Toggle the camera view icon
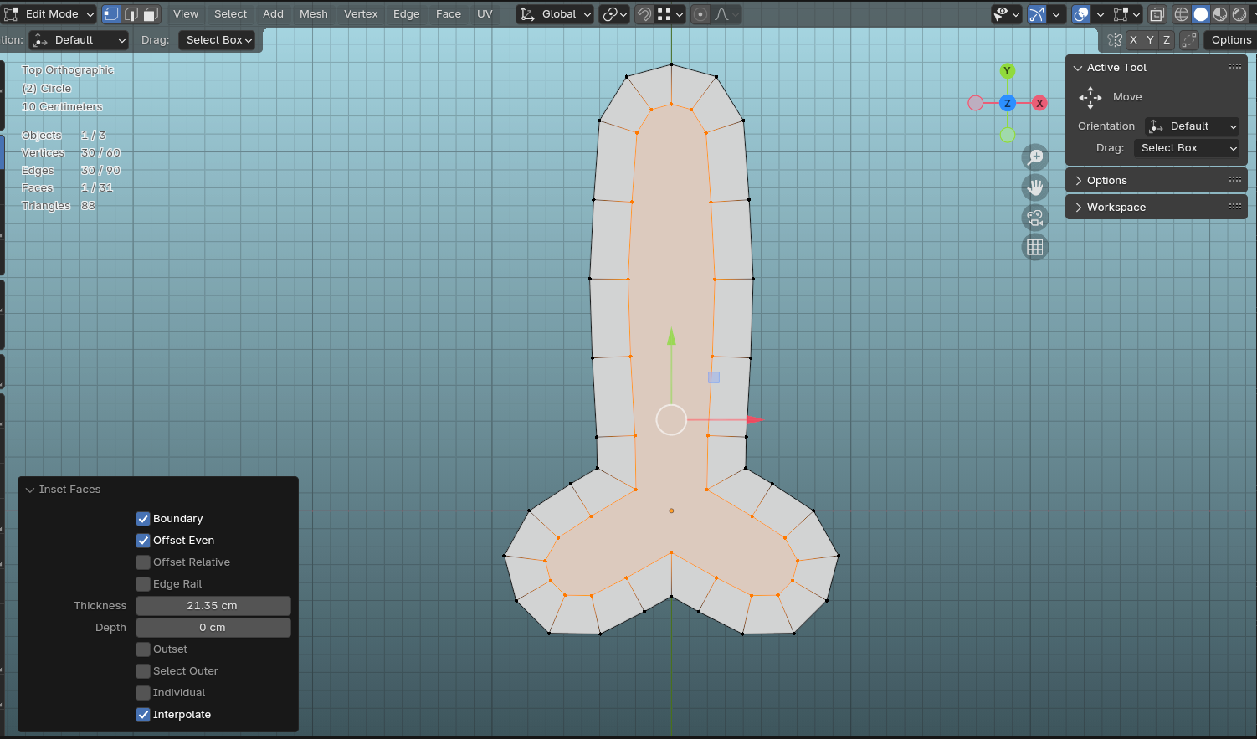 [x=1035, y=218]
